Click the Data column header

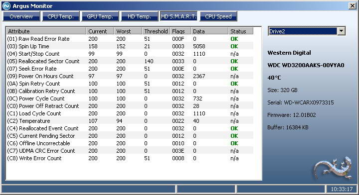coord(209,31)
